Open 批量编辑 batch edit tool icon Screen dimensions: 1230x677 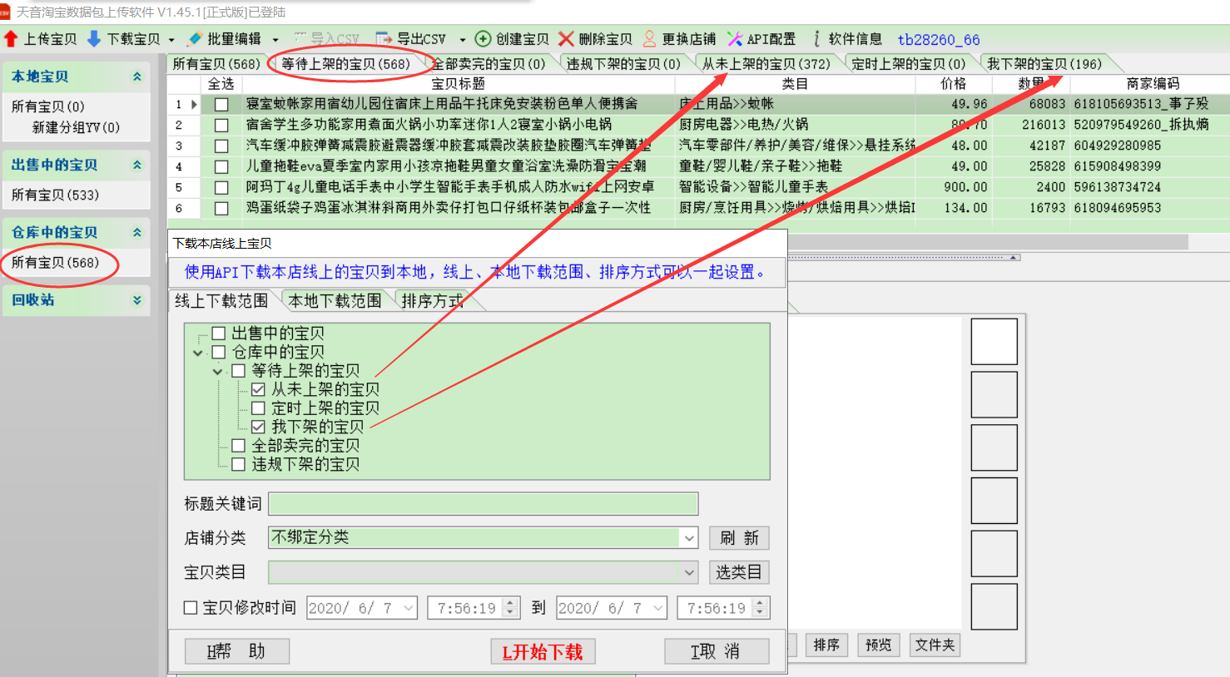click(x=195, y=39)
